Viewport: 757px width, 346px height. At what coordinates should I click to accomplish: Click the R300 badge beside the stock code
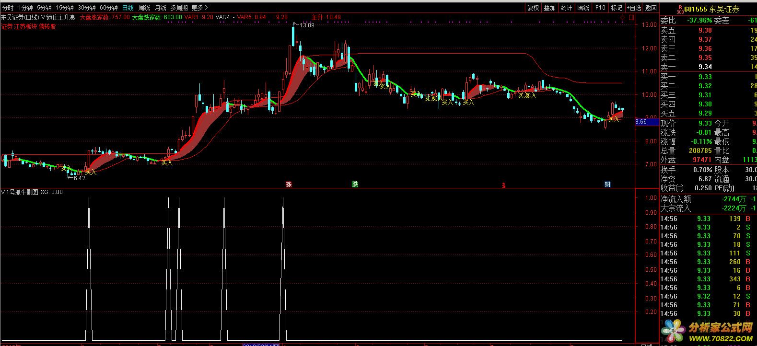679,9
